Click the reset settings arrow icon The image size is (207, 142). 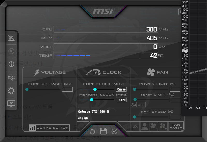[92, 131]
